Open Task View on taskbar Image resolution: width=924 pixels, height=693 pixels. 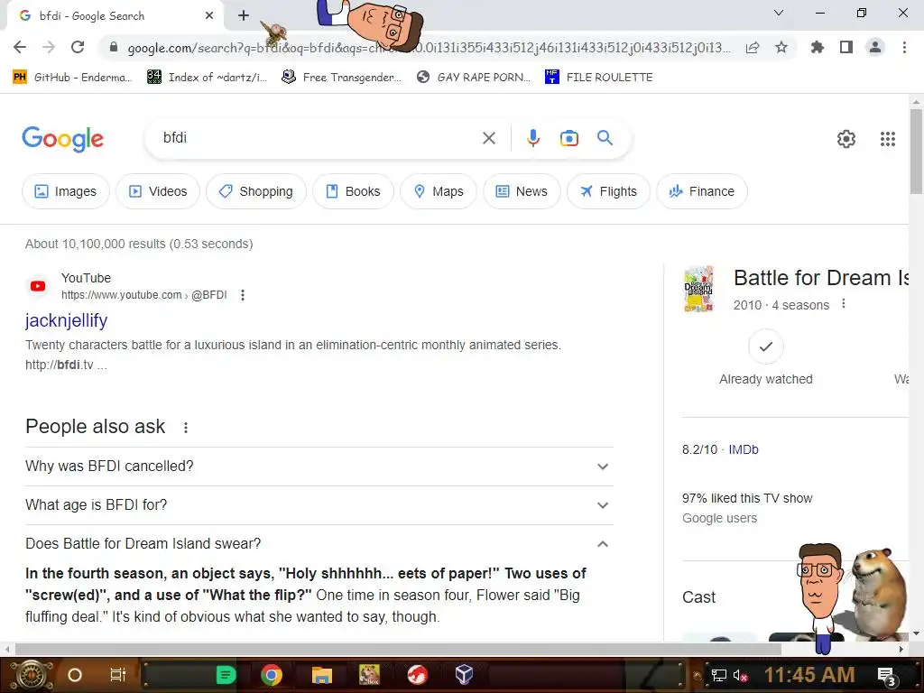coord(118,675)
